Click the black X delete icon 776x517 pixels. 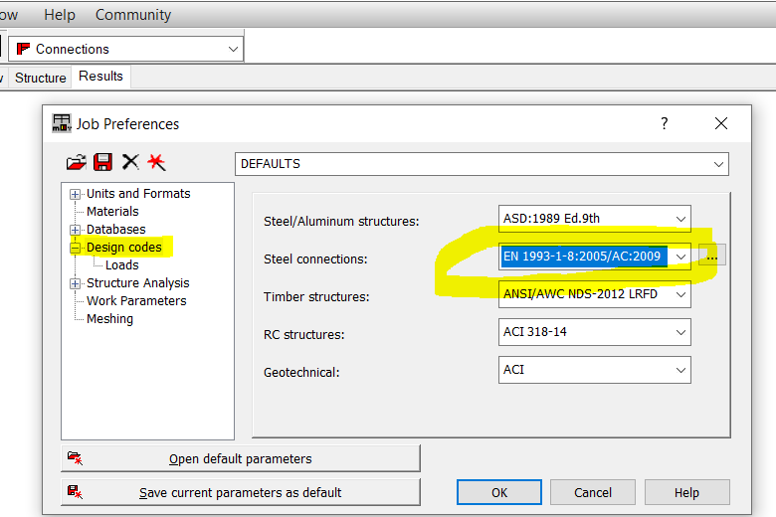(x=130, y=162)
